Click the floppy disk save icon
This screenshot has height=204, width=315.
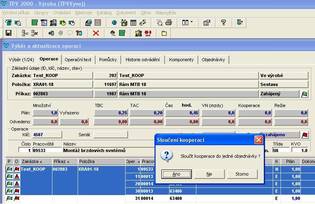9,33
